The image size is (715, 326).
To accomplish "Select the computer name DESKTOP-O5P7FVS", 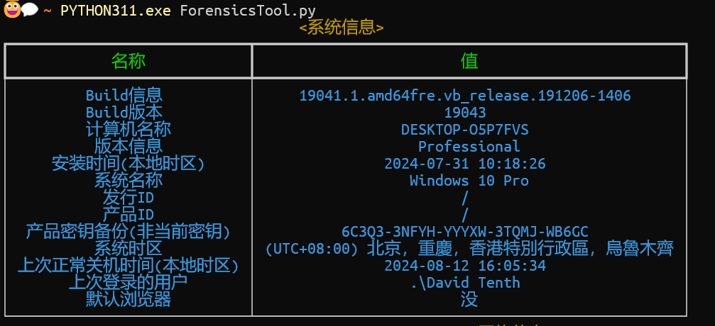I will 465,130.
